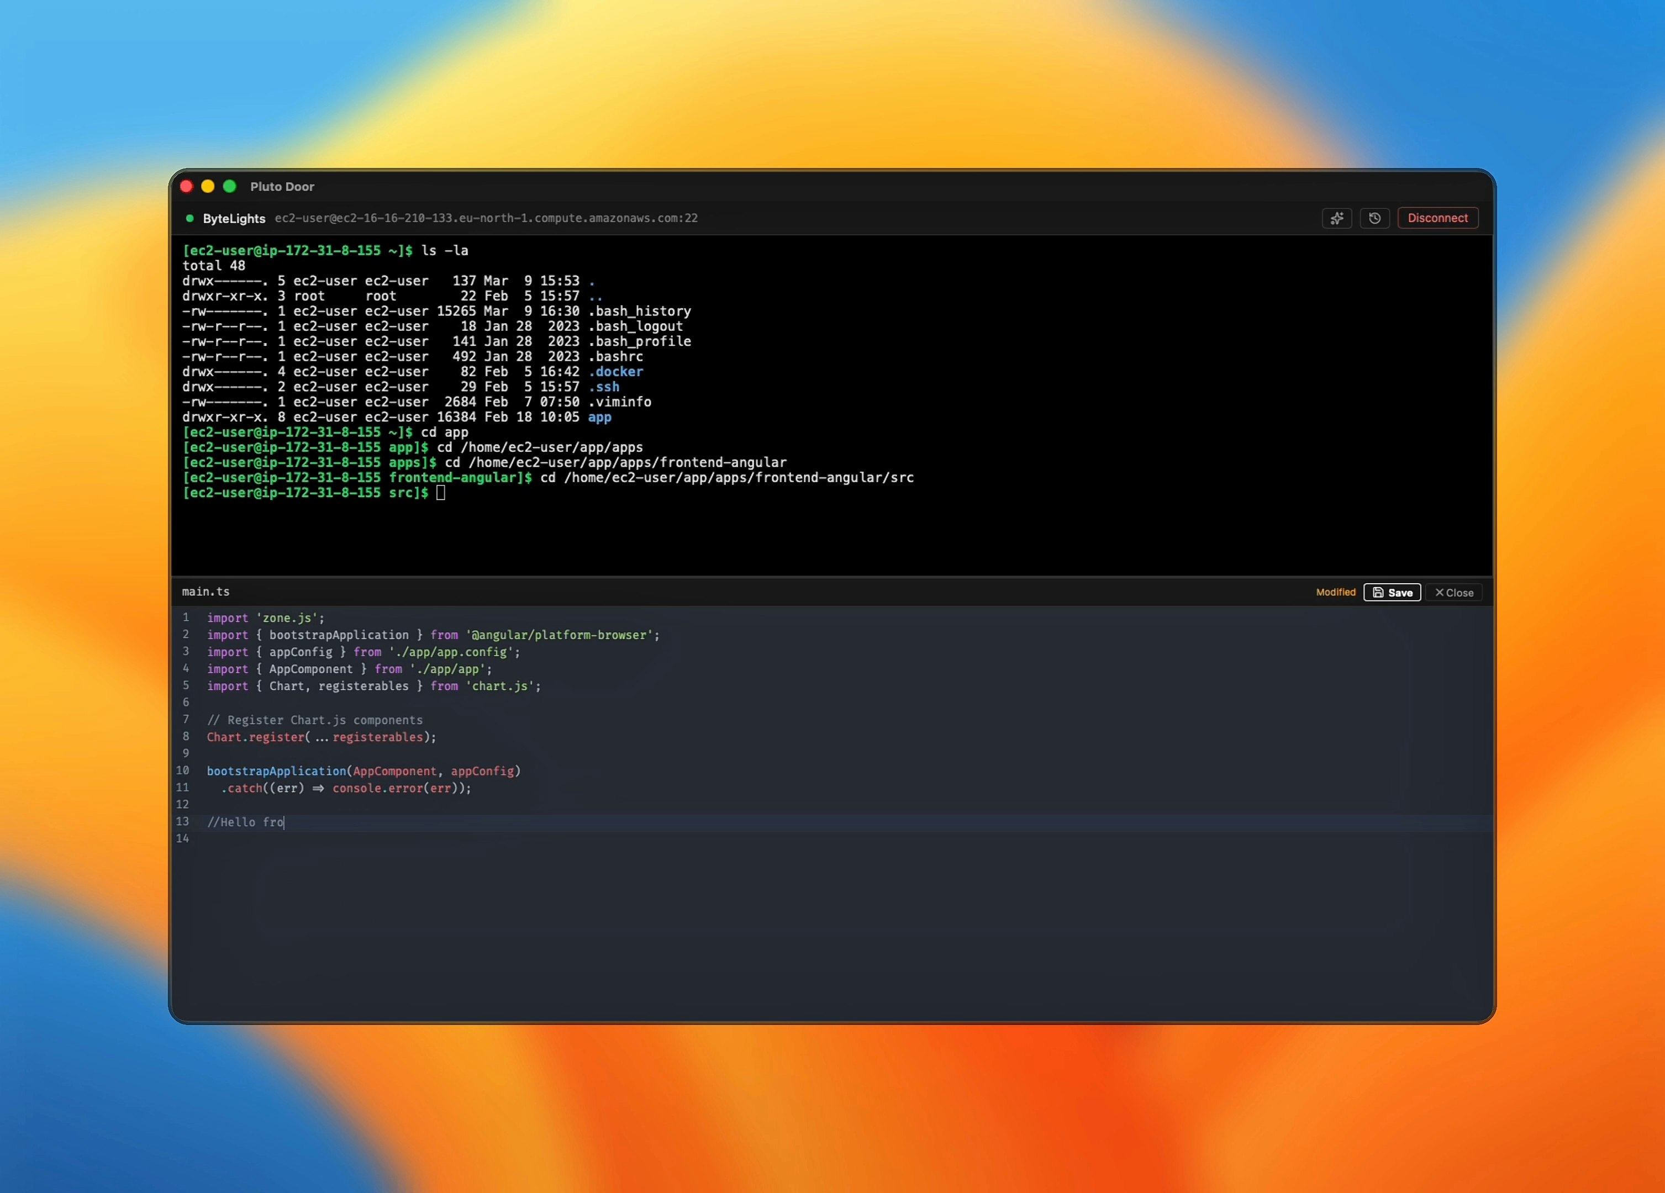
Task: Close the main.ts editor panel
Action: point(1453,593)
